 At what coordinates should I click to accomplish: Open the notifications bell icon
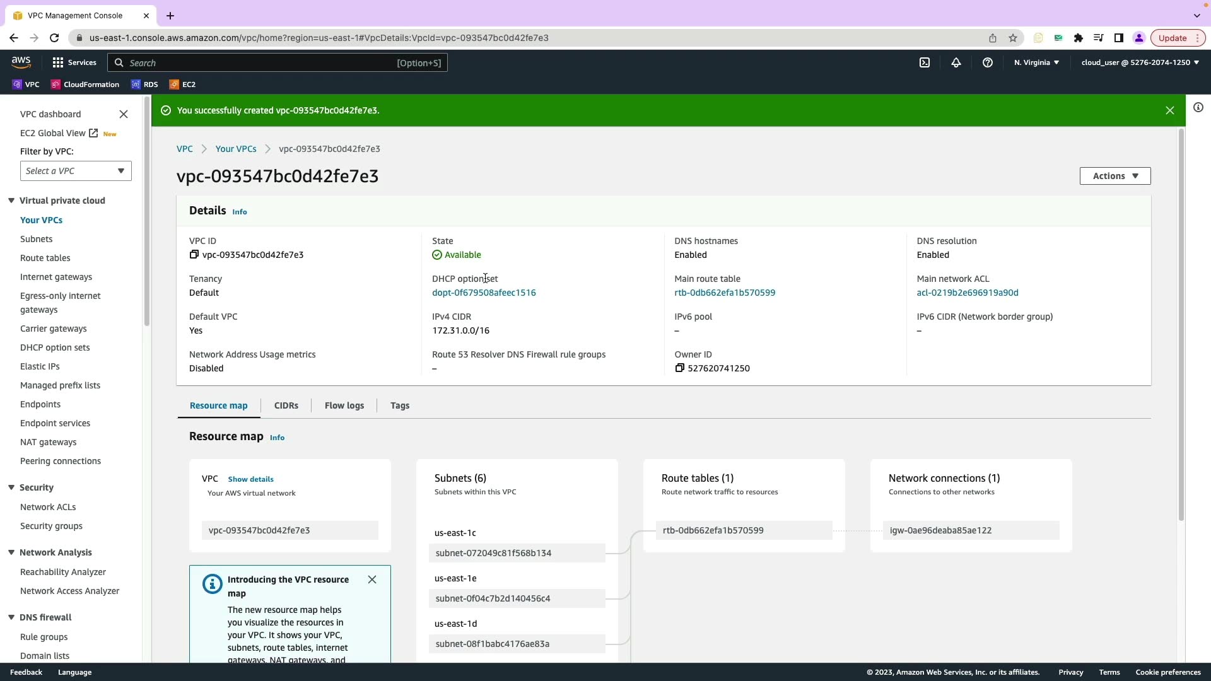click(x=956, y=62)
